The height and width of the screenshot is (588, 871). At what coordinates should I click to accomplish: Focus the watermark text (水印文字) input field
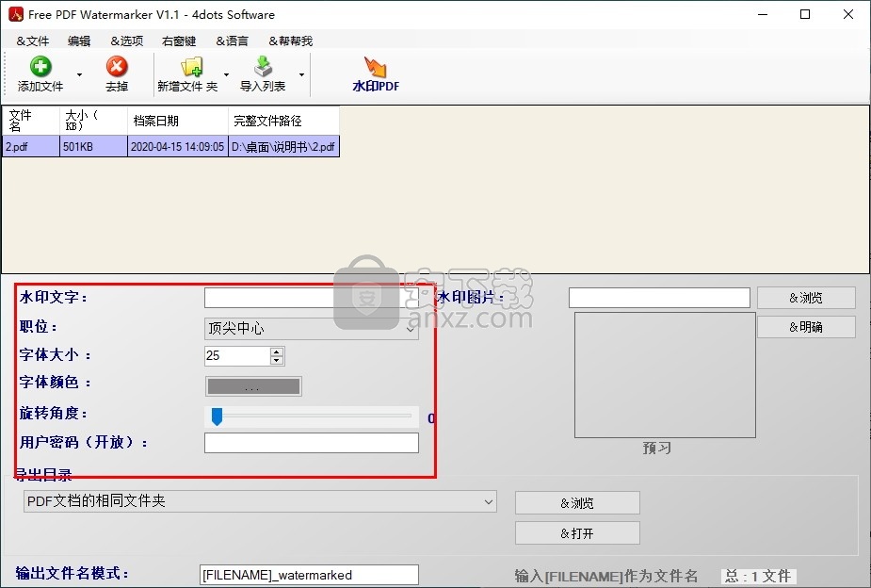[311, 298]
